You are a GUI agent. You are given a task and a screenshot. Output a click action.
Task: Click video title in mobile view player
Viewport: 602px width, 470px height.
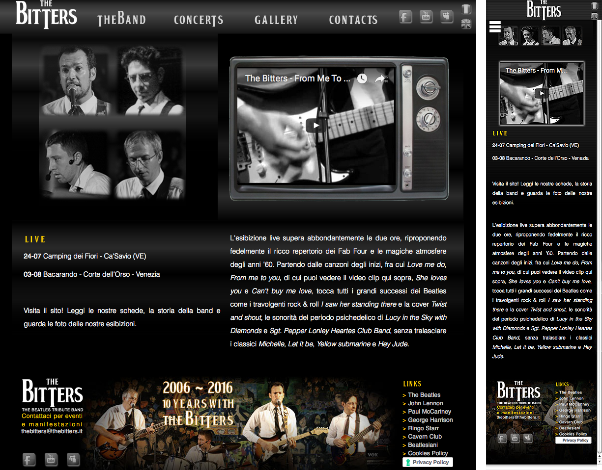(535, 70)
